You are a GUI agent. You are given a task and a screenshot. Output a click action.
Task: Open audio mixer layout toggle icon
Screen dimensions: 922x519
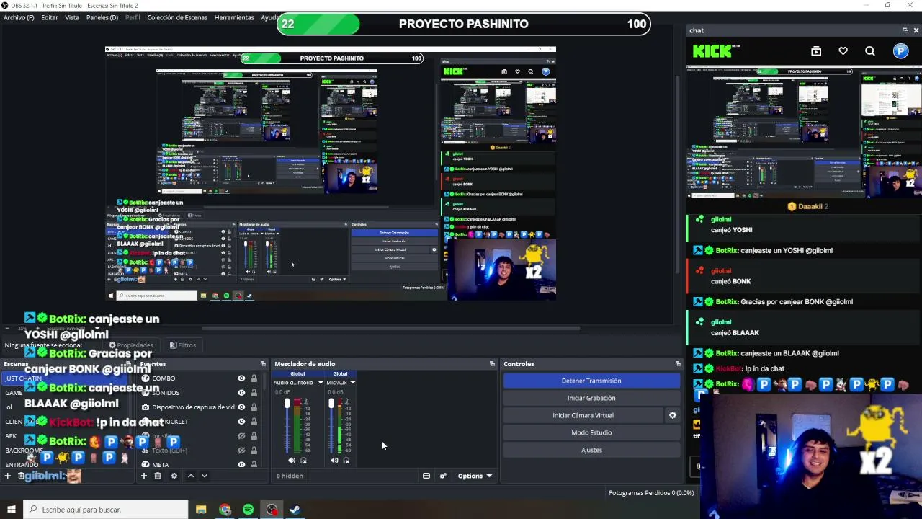426,476
